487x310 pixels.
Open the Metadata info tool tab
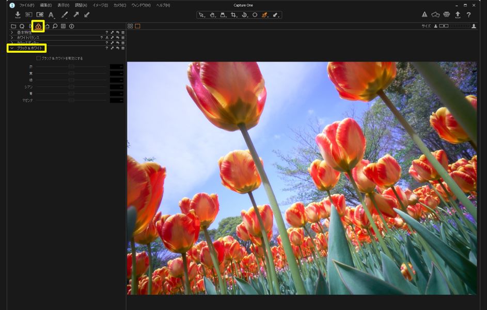pos(72,26)
